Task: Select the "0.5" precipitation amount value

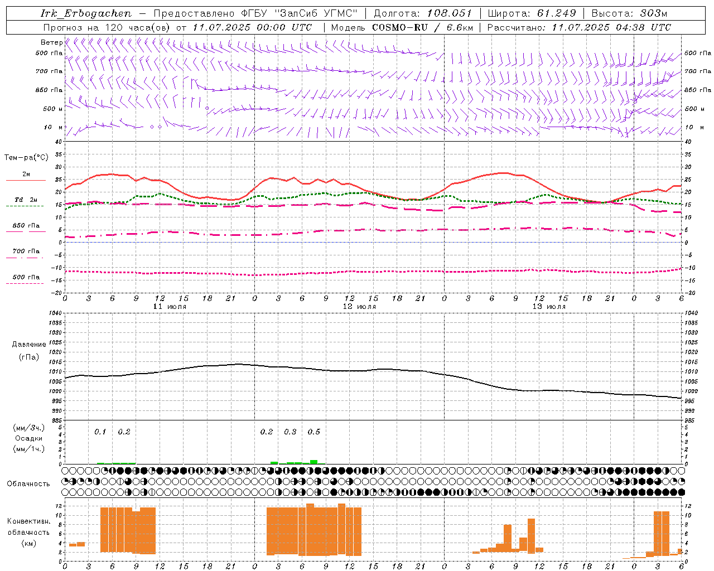Action: click(314, 432)
